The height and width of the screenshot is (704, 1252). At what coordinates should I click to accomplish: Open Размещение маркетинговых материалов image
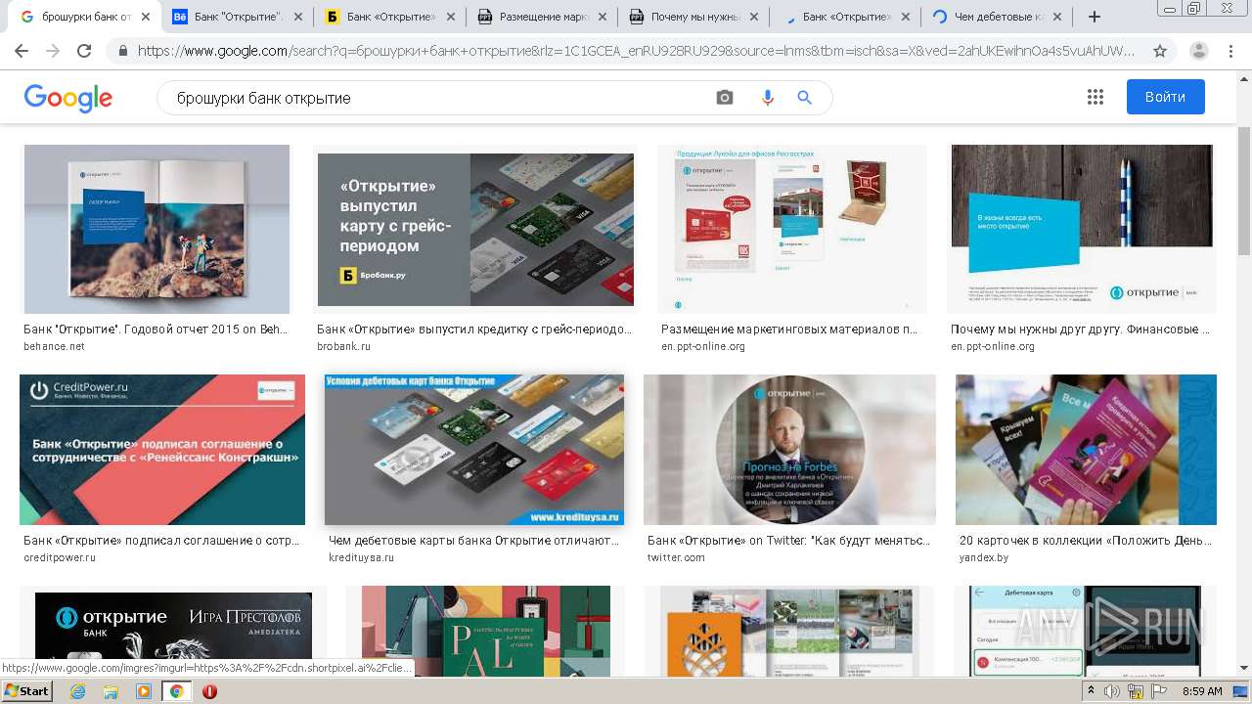pos(792,229)
